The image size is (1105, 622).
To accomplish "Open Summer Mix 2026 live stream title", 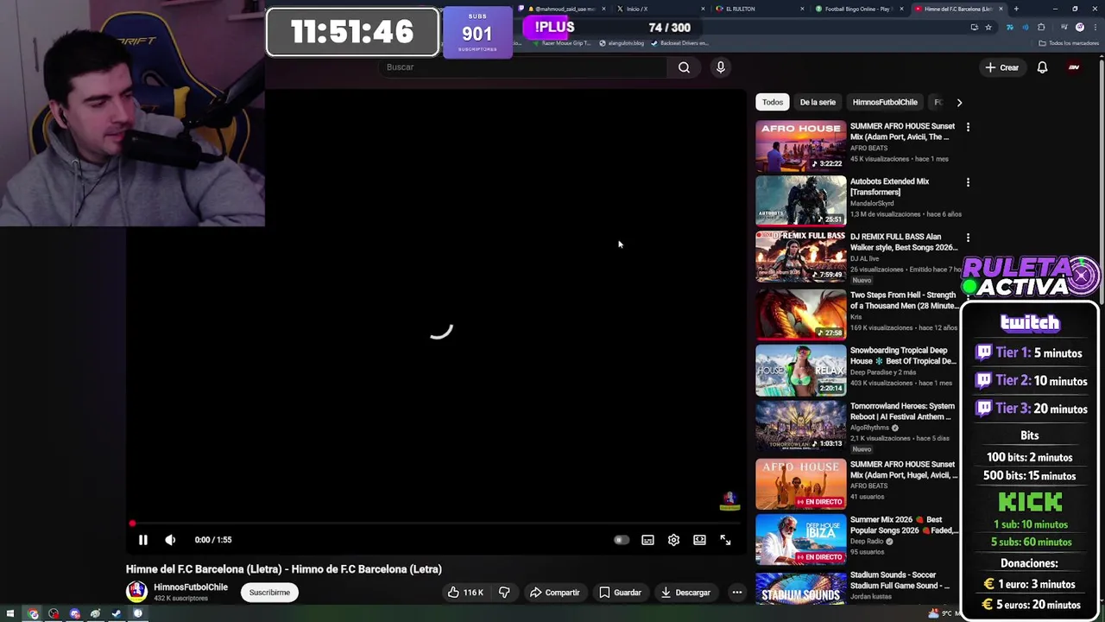I will [902, 525].
